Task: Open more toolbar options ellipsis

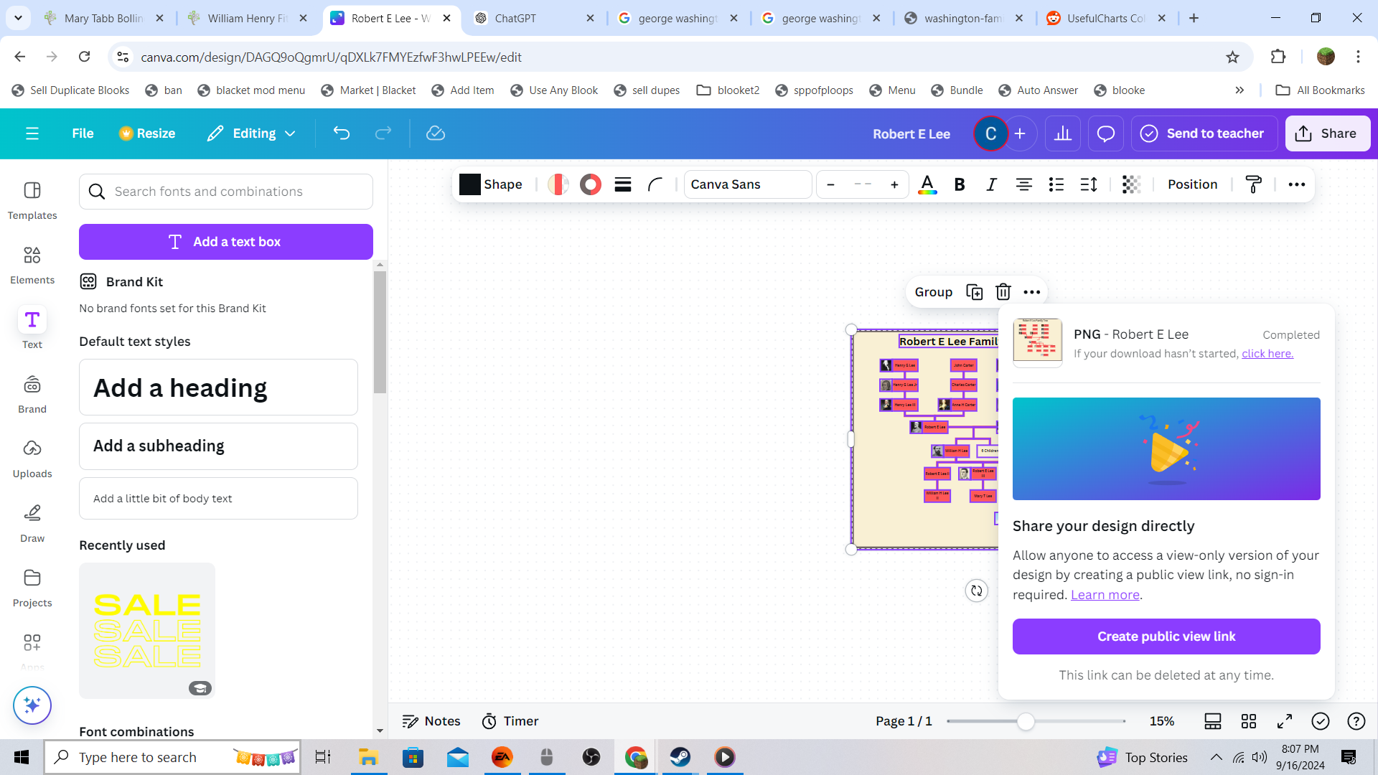Action: tap(1297, 184)
